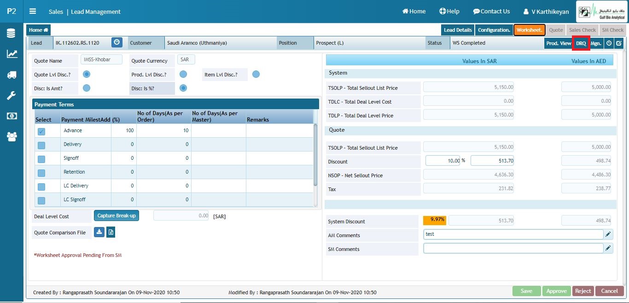Click the Remarks column header

coord(258,119)
